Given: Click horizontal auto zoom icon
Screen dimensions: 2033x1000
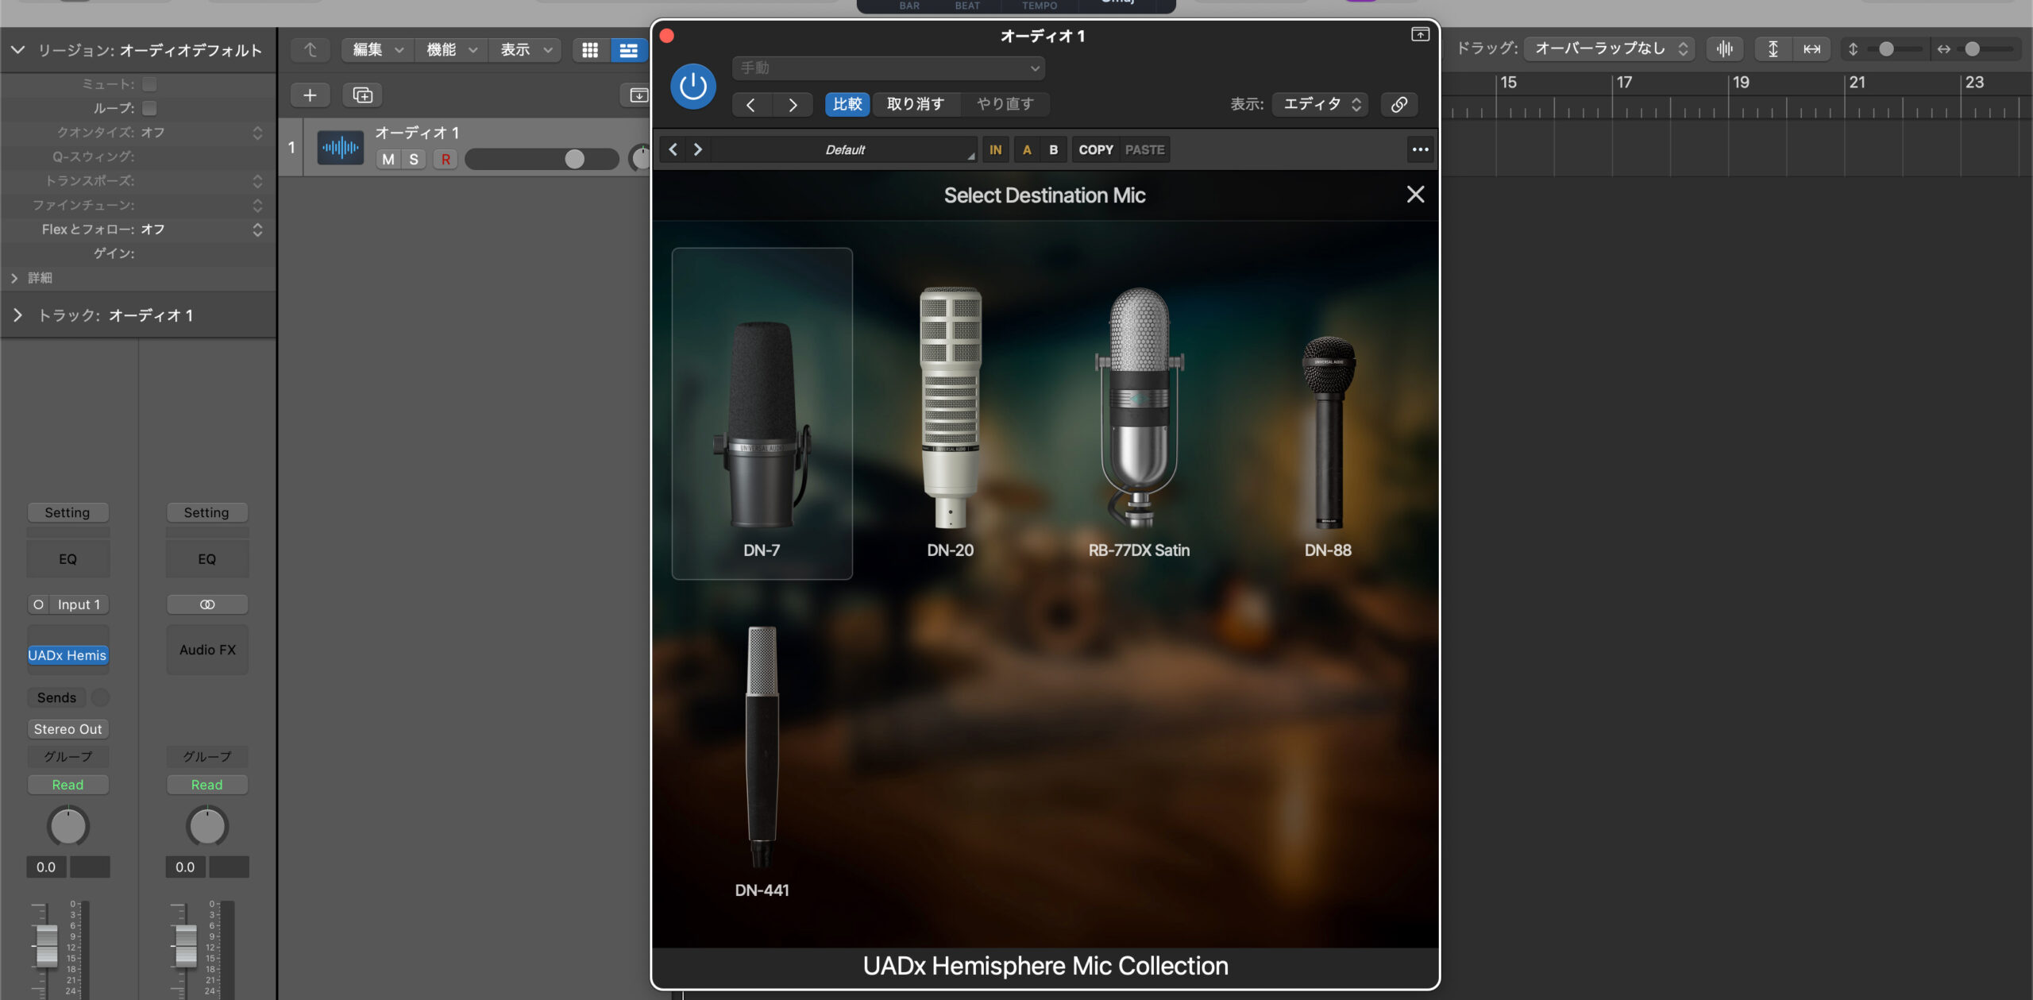Looking at the screenshot, I should (x=1811, y=49).
